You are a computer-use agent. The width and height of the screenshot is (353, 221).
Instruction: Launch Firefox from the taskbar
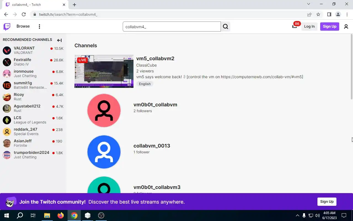(x=60, y=215)
